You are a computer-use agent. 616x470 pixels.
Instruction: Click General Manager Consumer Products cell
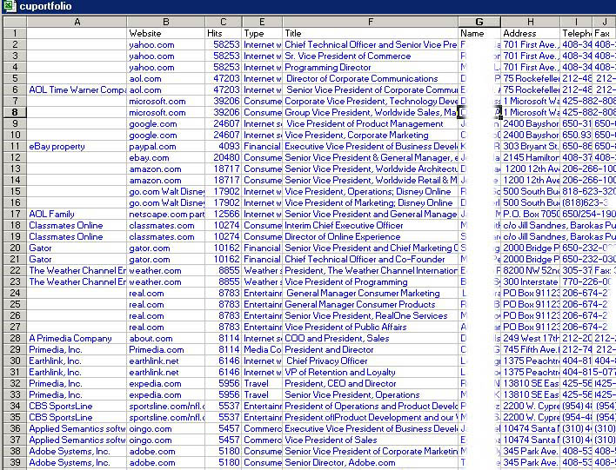pyautogui.click(x=371, y=304)
